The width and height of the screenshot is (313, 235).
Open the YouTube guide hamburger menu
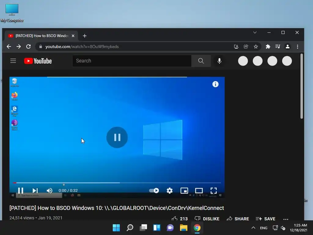[13, 61]
